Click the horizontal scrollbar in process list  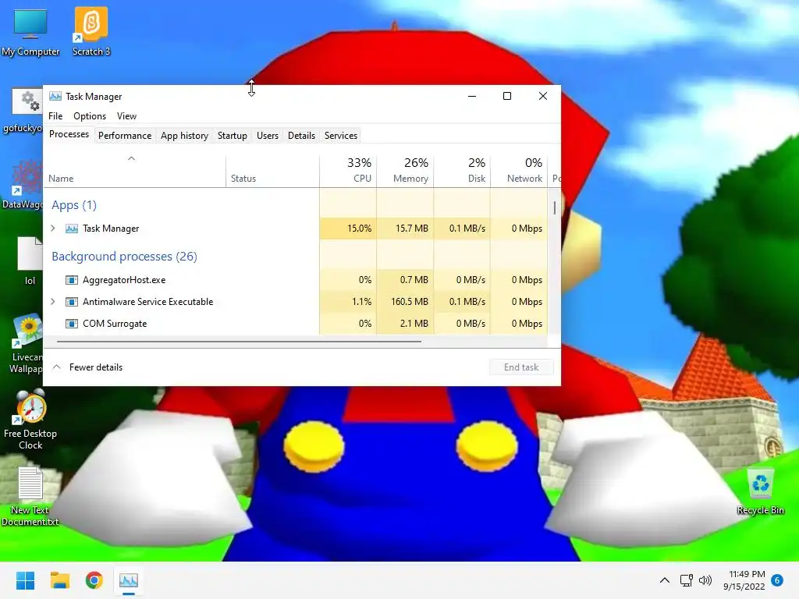point(239,342)
